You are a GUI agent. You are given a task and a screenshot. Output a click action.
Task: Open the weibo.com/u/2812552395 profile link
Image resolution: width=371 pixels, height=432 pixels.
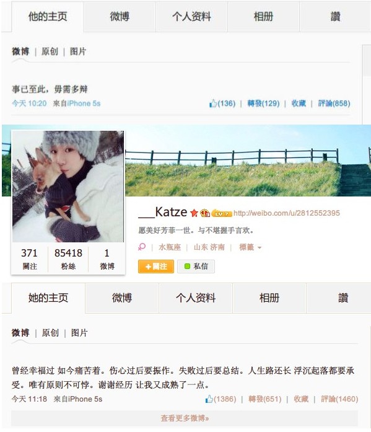(287, 213)
